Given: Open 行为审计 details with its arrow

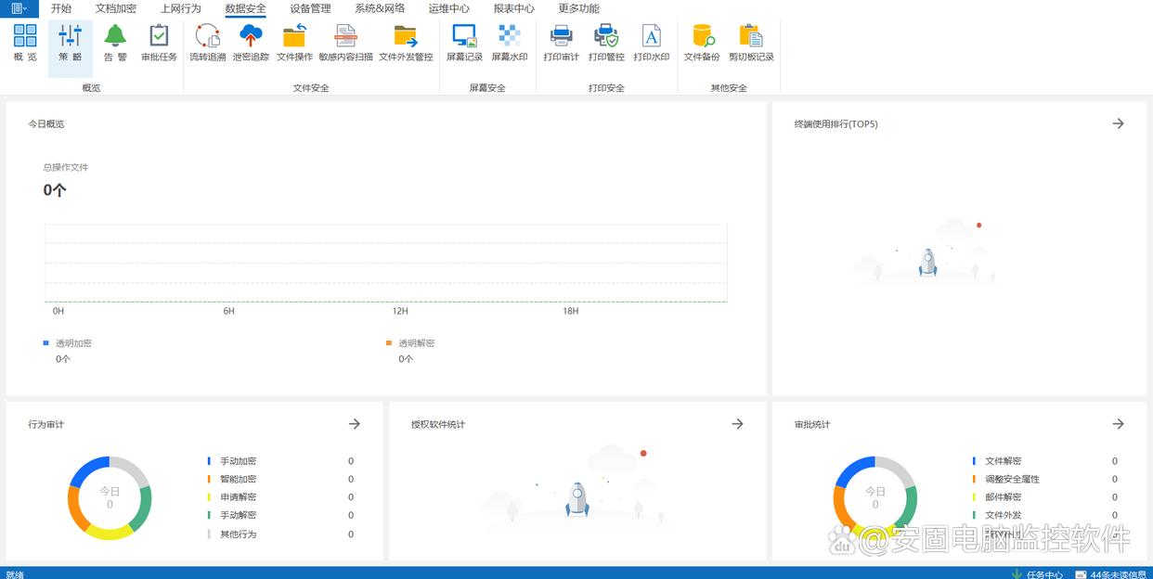Looking at the screenshot, I should (x=354, y=424).
